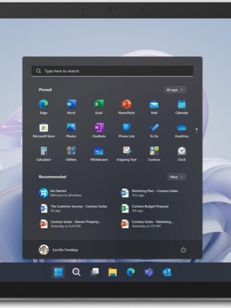Launch the Photos app
This screenshot has width=231, height=308.
click(71, 131)
